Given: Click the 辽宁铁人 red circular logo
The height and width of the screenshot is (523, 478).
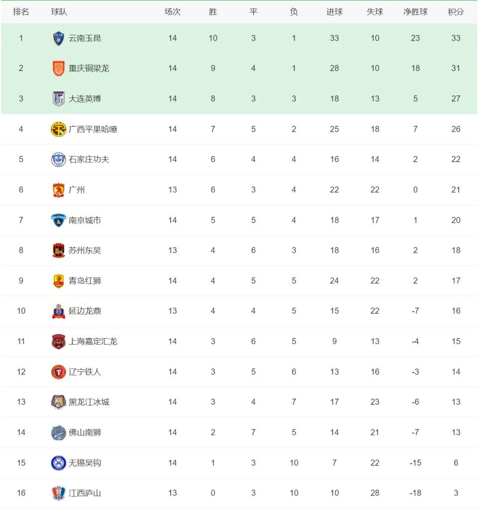Looking at the screenshot, I should pyautogui.click(x=58, y=371).
